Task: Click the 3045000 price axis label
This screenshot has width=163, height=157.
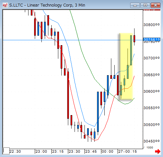Action: 151,141
